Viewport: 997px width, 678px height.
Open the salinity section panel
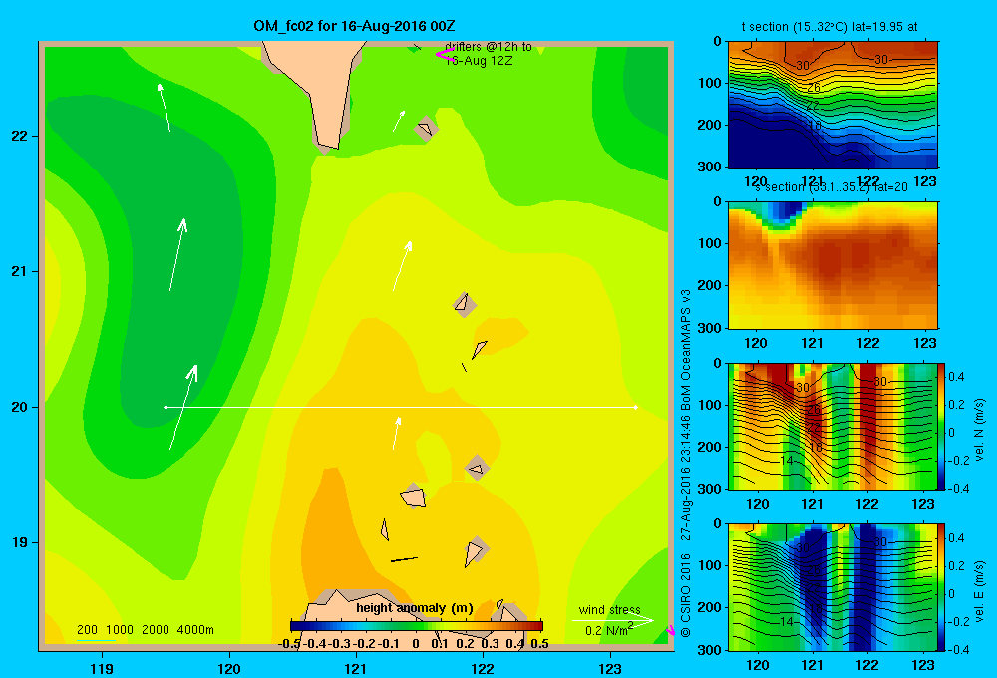pyautogui.click(x=832, y=265)
